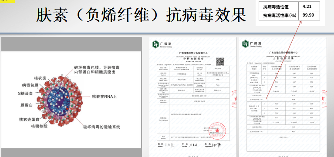Viewport: 334px width, 157px height.
Task: Open the left analysis report page
Action: click(193, 97)
